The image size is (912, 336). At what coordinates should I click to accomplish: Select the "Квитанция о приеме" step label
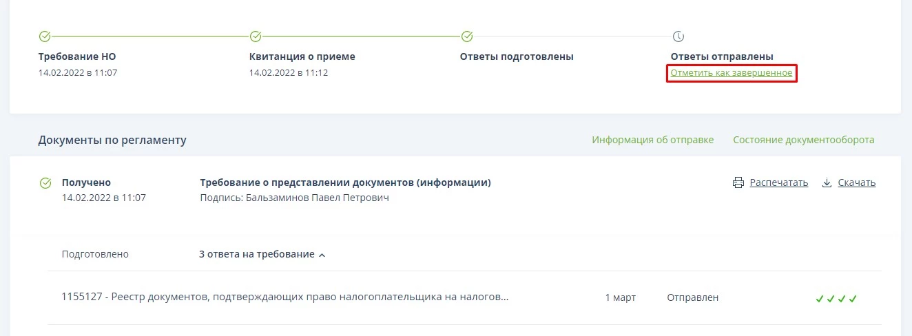click(x=302, y=56)
